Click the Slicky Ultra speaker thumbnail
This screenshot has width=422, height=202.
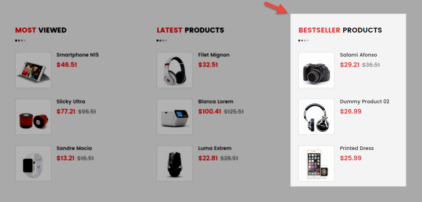(33, 117)
